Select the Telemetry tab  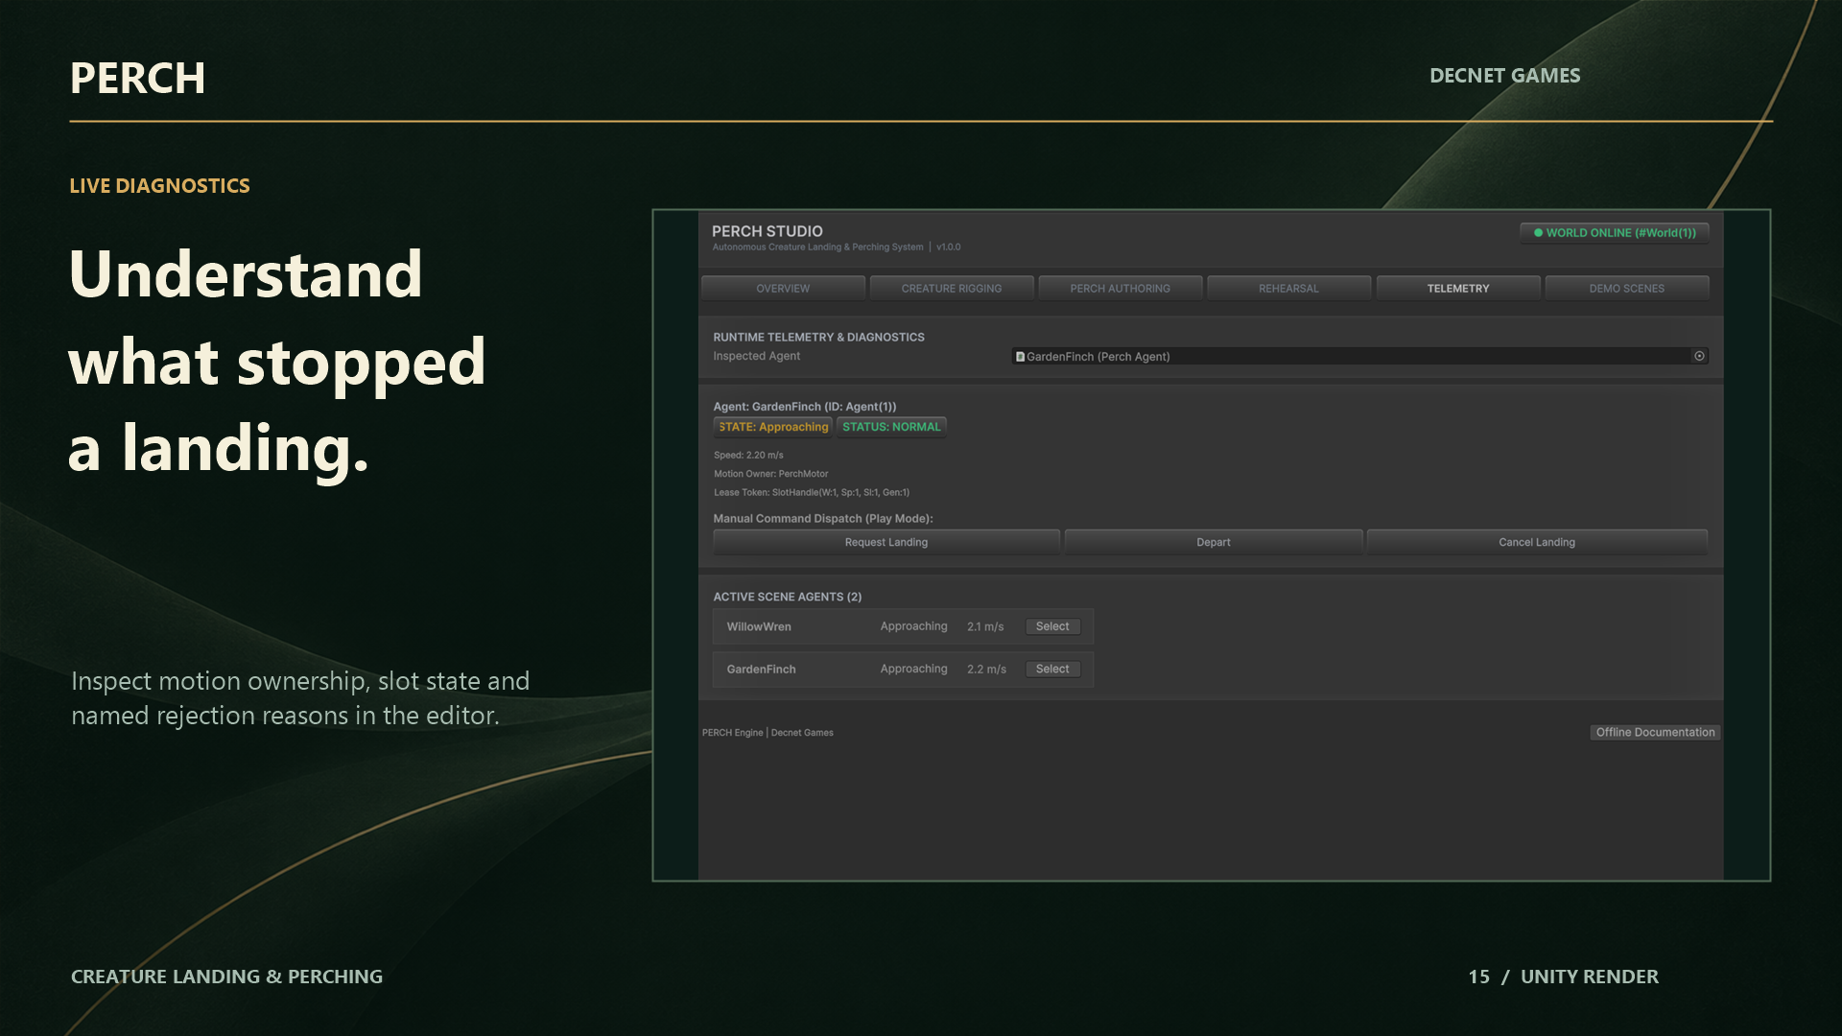click(x=1458, y=289)
